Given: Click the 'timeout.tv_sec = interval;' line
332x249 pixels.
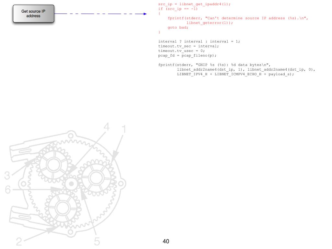Looking at the screenshot, I should point(188,46).
